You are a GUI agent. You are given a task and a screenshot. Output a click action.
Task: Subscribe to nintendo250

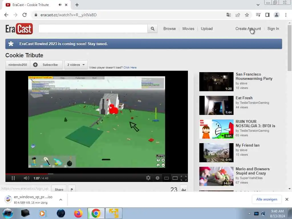point(46,65)
